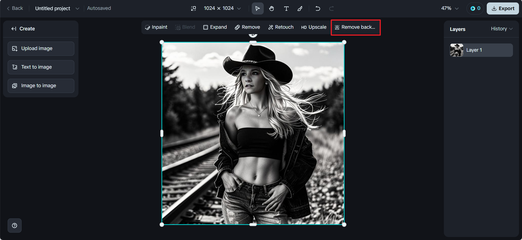522x240 pixels.
Task: Select the Brush tool
Action: point(300,8)
